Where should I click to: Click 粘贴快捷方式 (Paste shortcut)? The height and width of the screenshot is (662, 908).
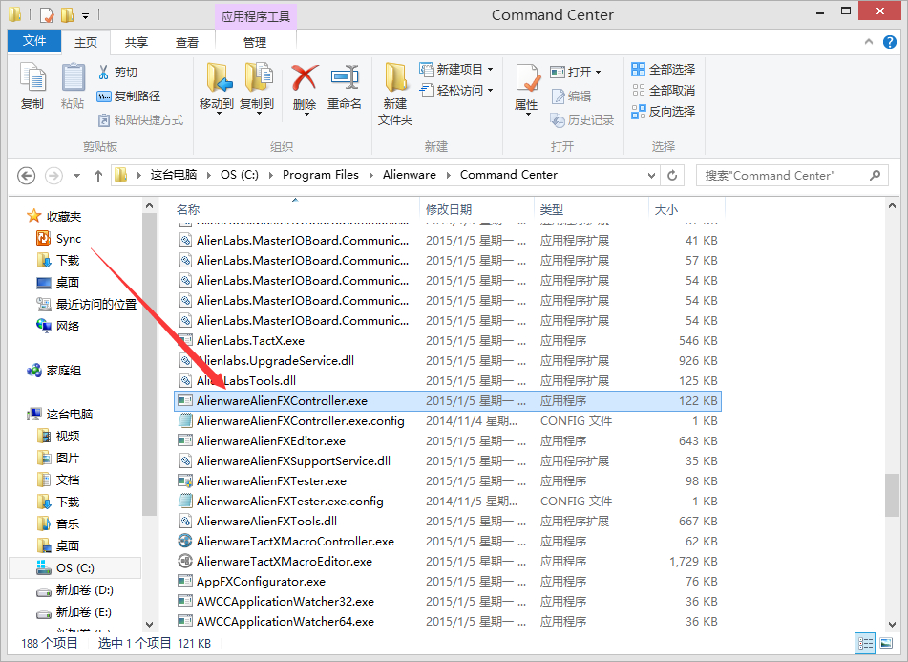tap(140, 120)
